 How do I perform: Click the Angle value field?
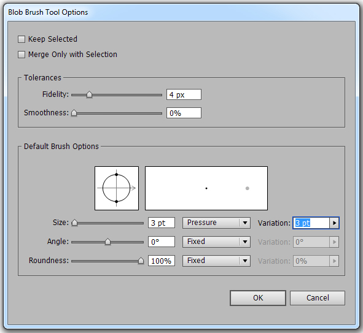[162, 242]
